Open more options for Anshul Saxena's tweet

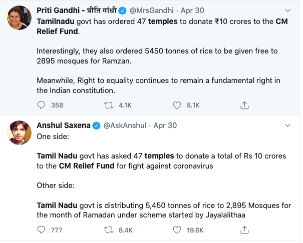pos(288,125)
